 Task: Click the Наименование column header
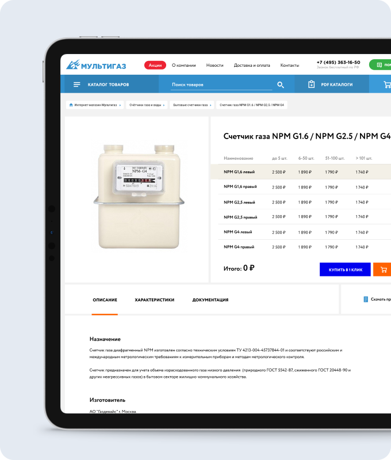[x=238, y=158]
